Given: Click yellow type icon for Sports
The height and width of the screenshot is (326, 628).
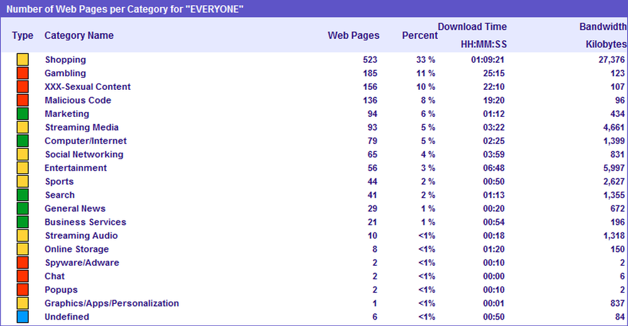Looking at the screenshot, I should 23,182.
